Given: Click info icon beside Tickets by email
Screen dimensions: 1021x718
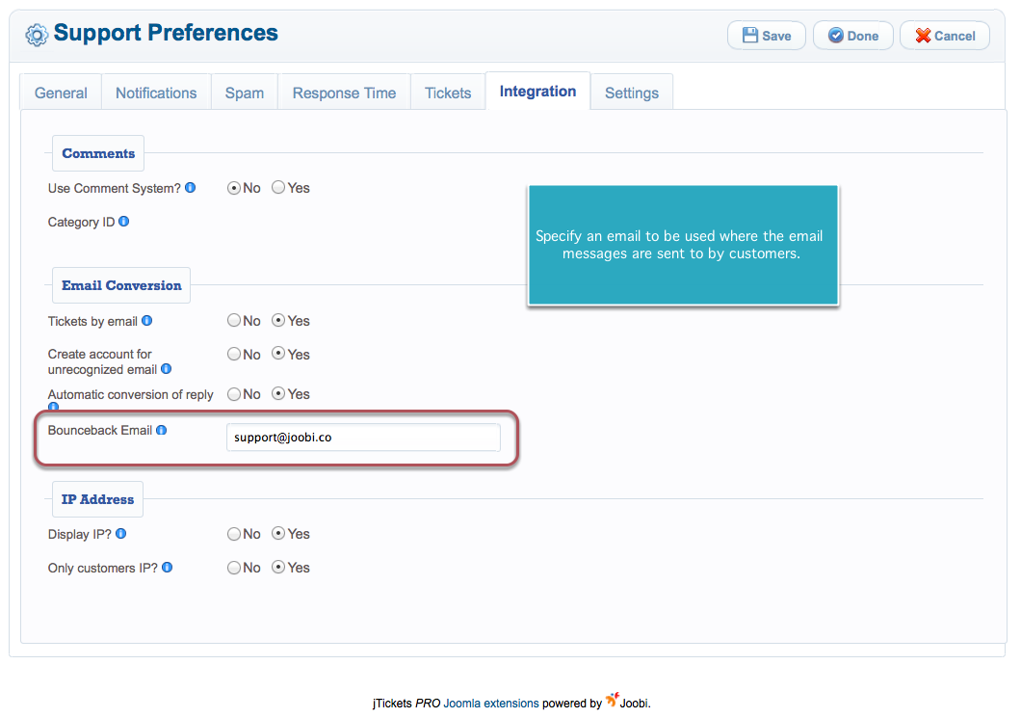Looking at the screenshot, I should pyautogui.click(x=146, y=321).
